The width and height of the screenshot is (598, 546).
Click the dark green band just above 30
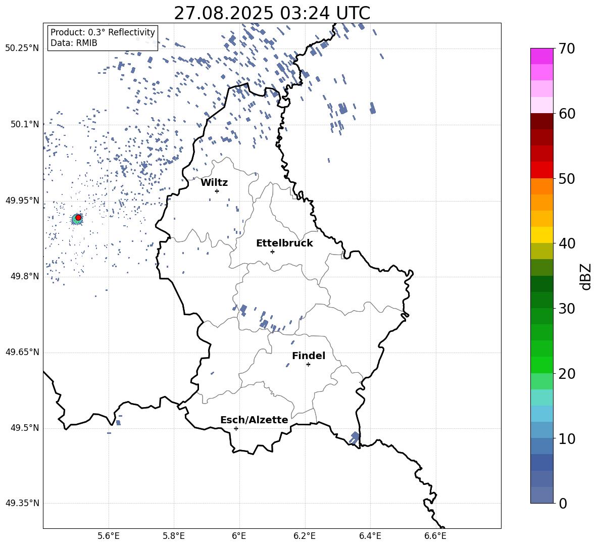click(542, 300)
